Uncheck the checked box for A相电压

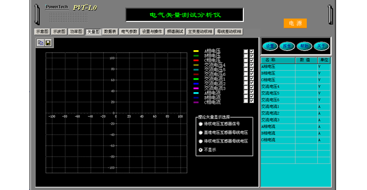click(252, 51)
